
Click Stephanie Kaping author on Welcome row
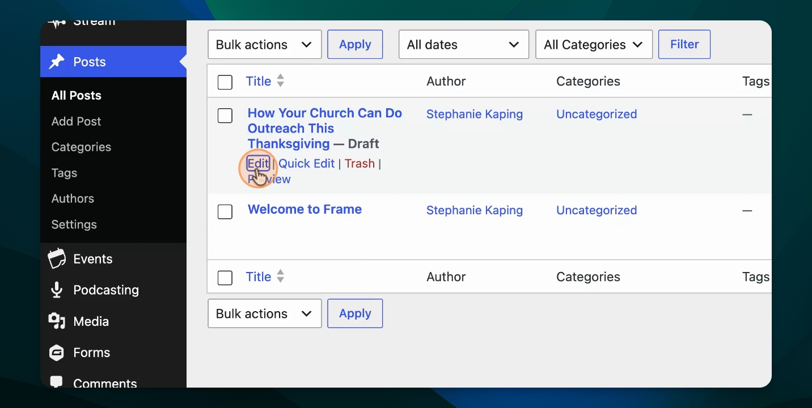click(x=475, y=210)
